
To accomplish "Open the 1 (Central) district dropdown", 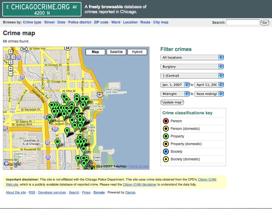I will 192,76.
